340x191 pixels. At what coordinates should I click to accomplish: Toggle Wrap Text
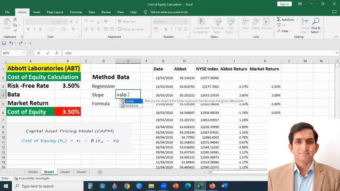(126, 21)
